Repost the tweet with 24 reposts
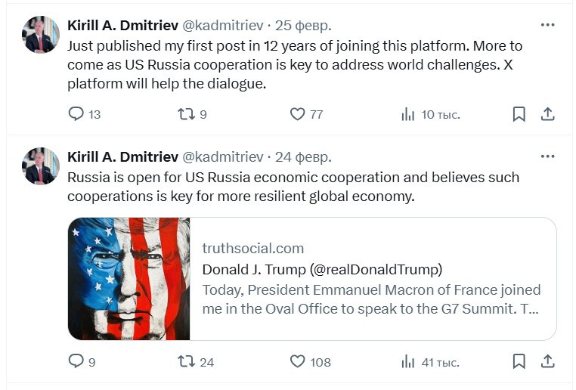Image resolution: width=576 pixels, height=390 pixels. (185, 361)
